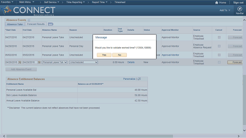Toggle Cancel checkbox for 05/02/2016 absence

coord(219,55)
